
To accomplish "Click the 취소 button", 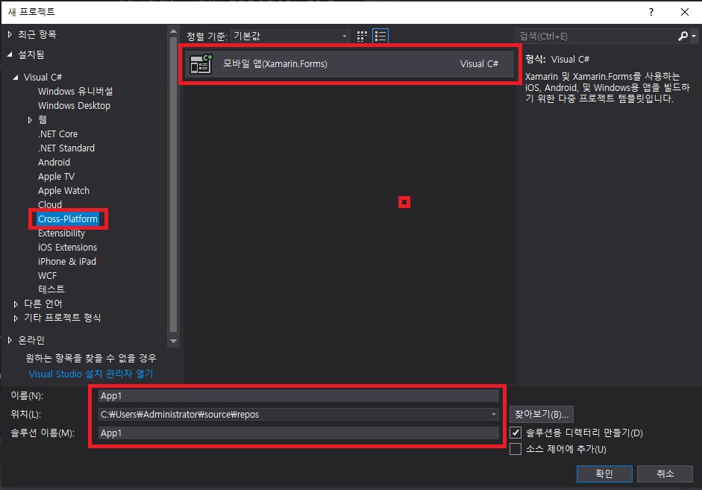I will coord(665,474).
